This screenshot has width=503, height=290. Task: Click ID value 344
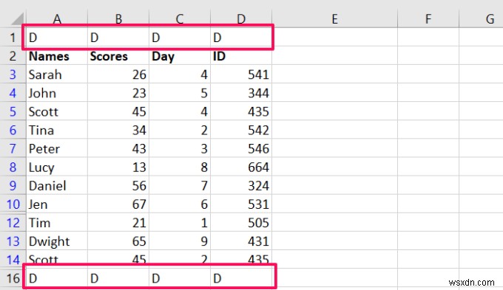241,93
